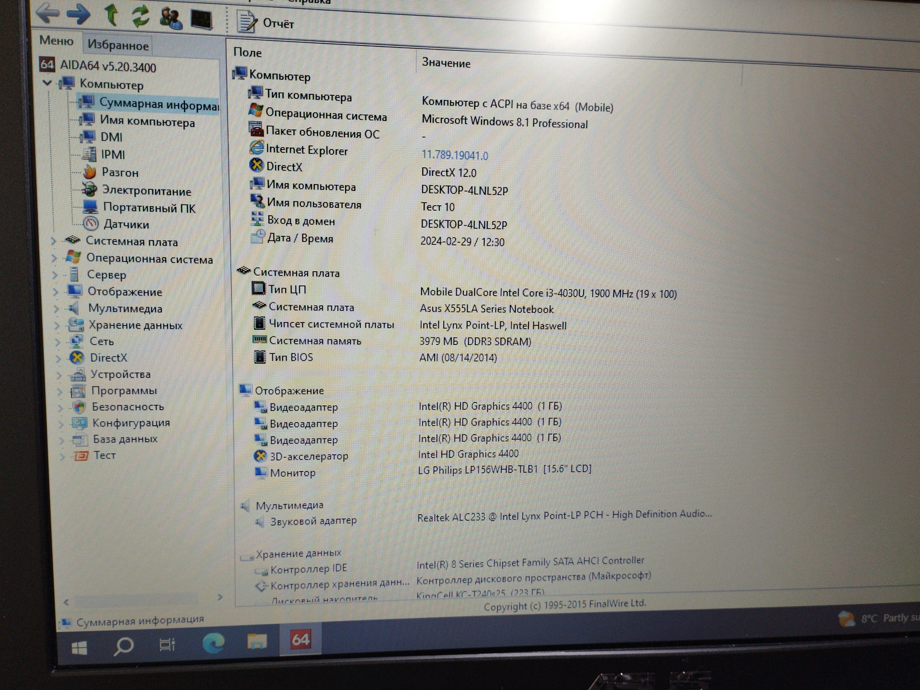The image size is (920, 690).
Task: Select Безопасность shield icon in tree
Action: (79, 407)
